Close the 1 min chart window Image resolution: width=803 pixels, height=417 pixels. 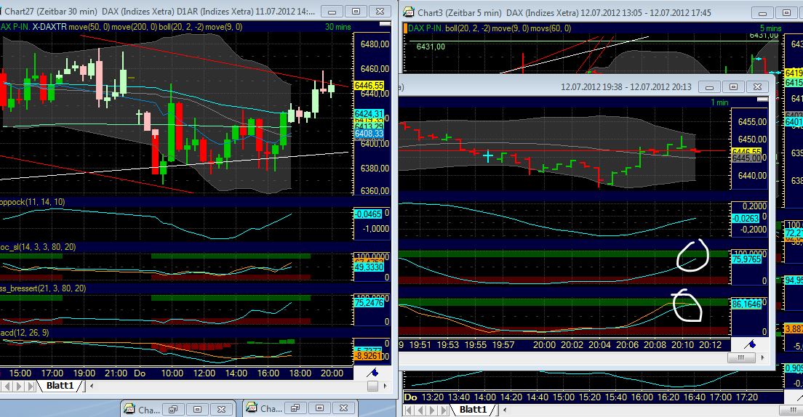point(757,87)
